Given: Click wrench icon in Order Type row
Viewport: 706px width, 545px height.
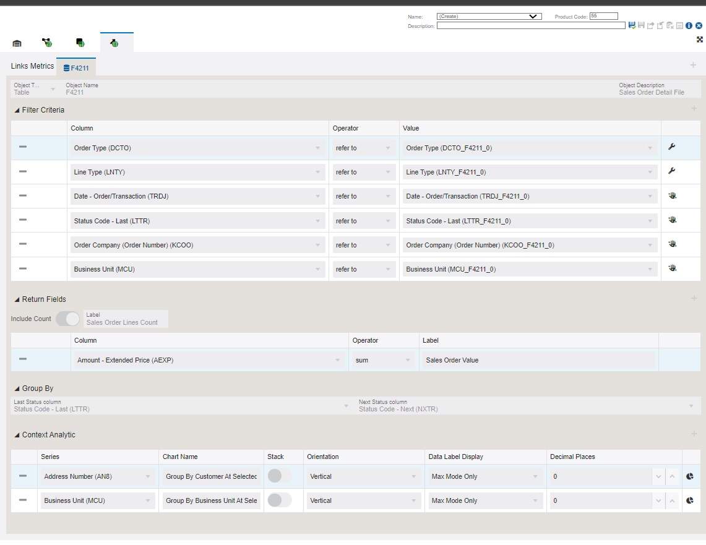Looking at the screenshot, I should point(671,147).
